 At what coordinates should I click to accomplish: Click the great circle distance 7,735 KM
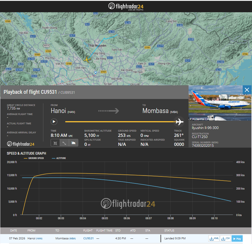[13, 108]
